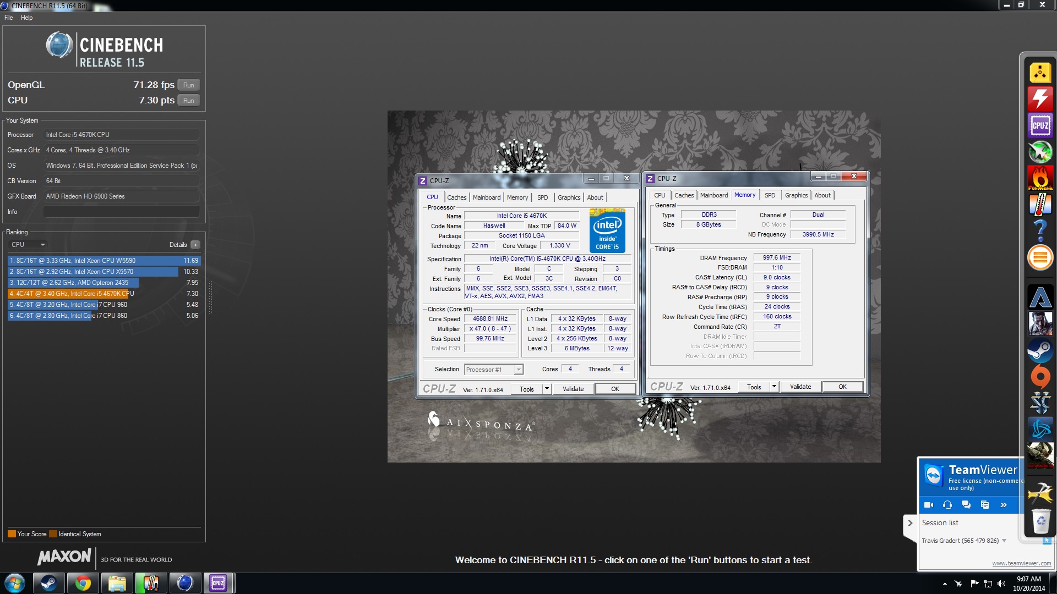Open the Recycle Bin dock icon
Screen dimensions: 1057x594
(x=1040, y=521)
